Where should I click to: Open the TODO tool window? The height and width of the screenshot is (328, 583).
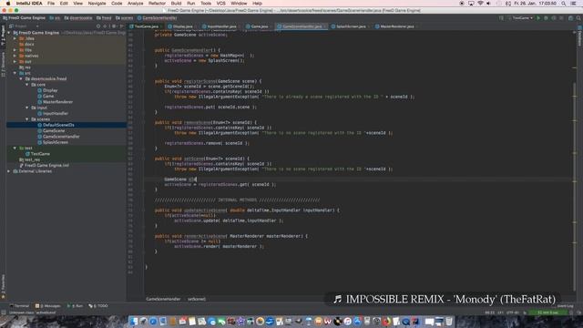pos(98,306)
